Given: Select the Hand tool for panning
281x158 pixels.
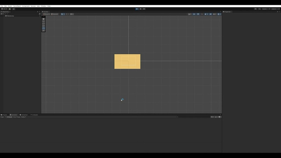Looking at the screenshot, I should [x=43, y=19].
